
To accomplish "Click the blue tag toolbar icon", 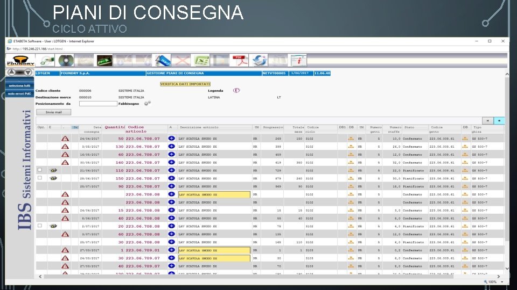I will coord(162,61).
